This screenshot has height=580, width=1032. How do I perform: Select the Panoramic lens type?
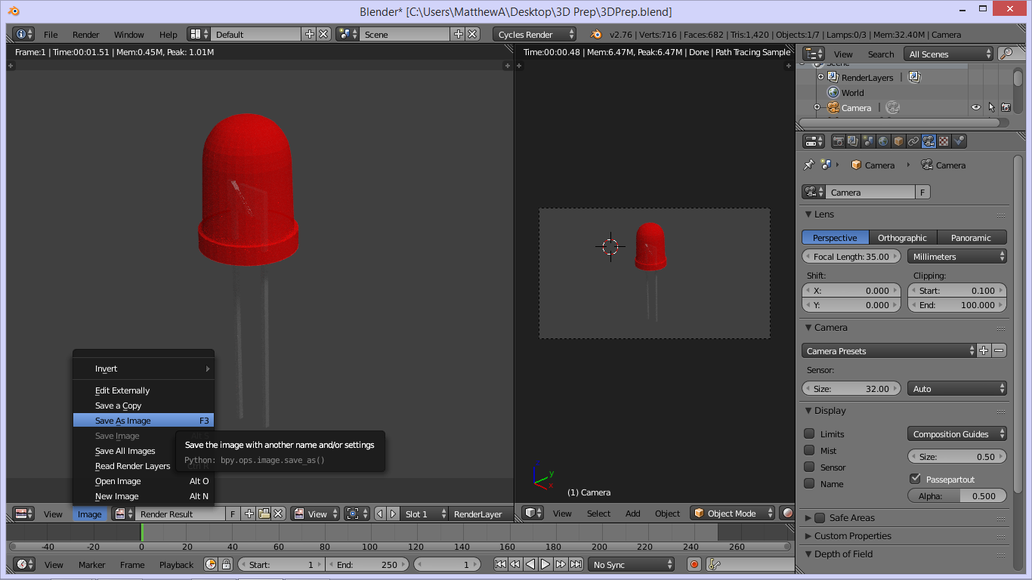click(x=972, y=237)
